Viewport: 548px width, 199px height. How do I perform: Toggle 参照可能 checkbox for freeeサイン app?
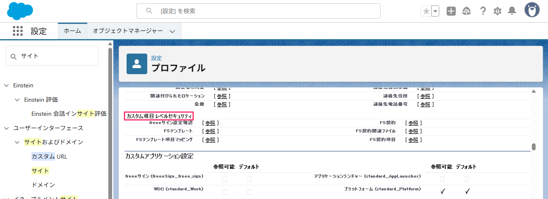[225, 179]
